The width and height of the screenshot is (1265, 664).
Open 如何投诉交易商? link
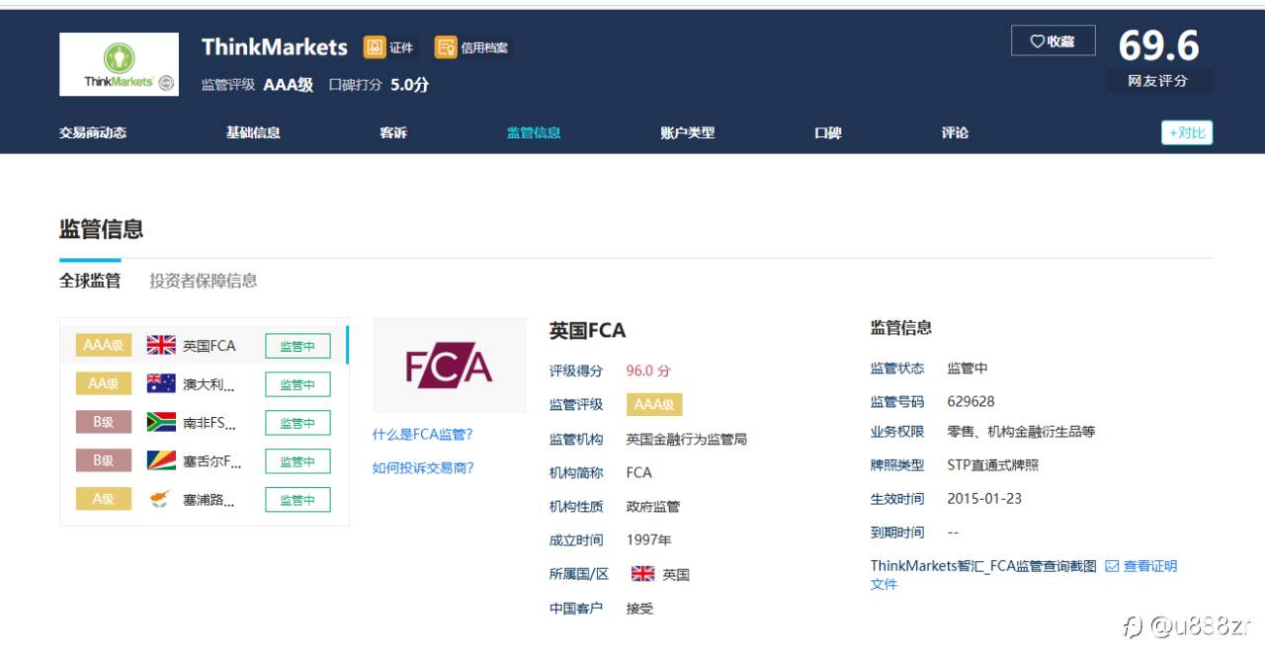[423, 467]
